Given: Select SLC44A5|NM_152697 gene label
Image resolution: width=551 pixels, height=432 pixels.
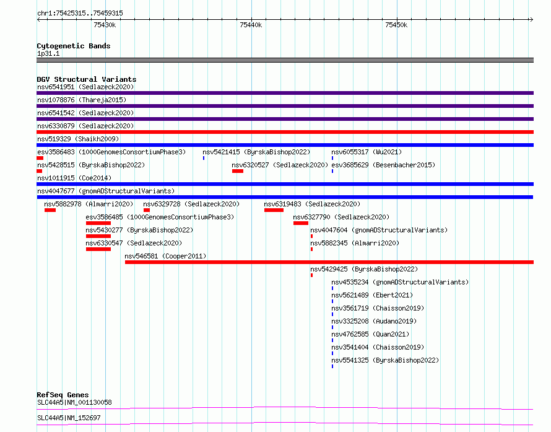Looking at the screenshot, I should click(69, 418).
